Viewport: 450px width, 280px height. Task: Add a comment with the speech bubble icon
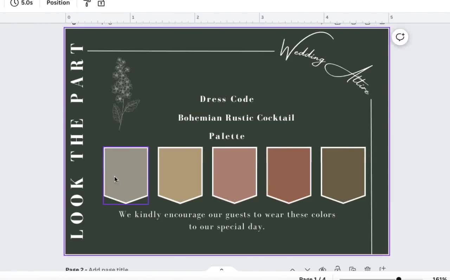point(400,37)
